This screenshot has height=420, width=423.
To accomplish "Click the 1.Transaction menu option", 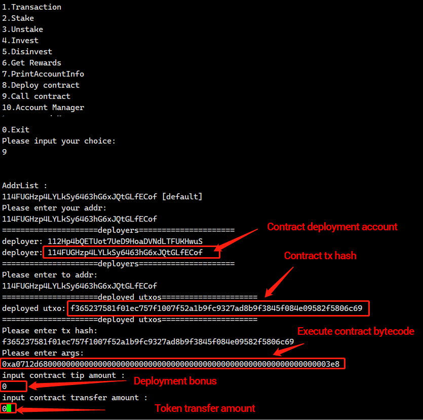I will (x=31, y=7).
